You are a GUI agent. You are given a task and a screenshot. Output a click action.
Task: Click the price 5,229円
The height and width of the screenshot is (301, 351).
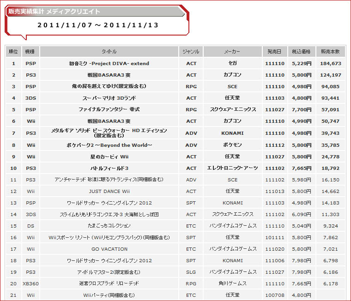click(x=302, y=64)
